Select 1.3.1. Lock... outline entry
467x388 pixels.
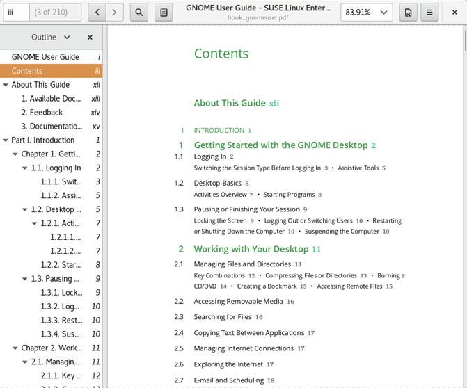(x=52, y=293)
